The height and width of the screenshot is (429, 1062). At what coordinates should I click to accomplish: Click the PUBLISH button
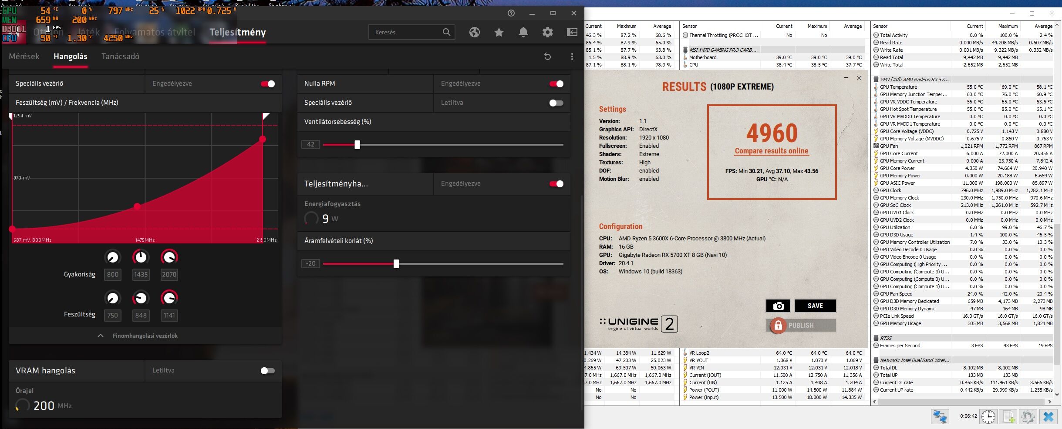click(801, 326)
